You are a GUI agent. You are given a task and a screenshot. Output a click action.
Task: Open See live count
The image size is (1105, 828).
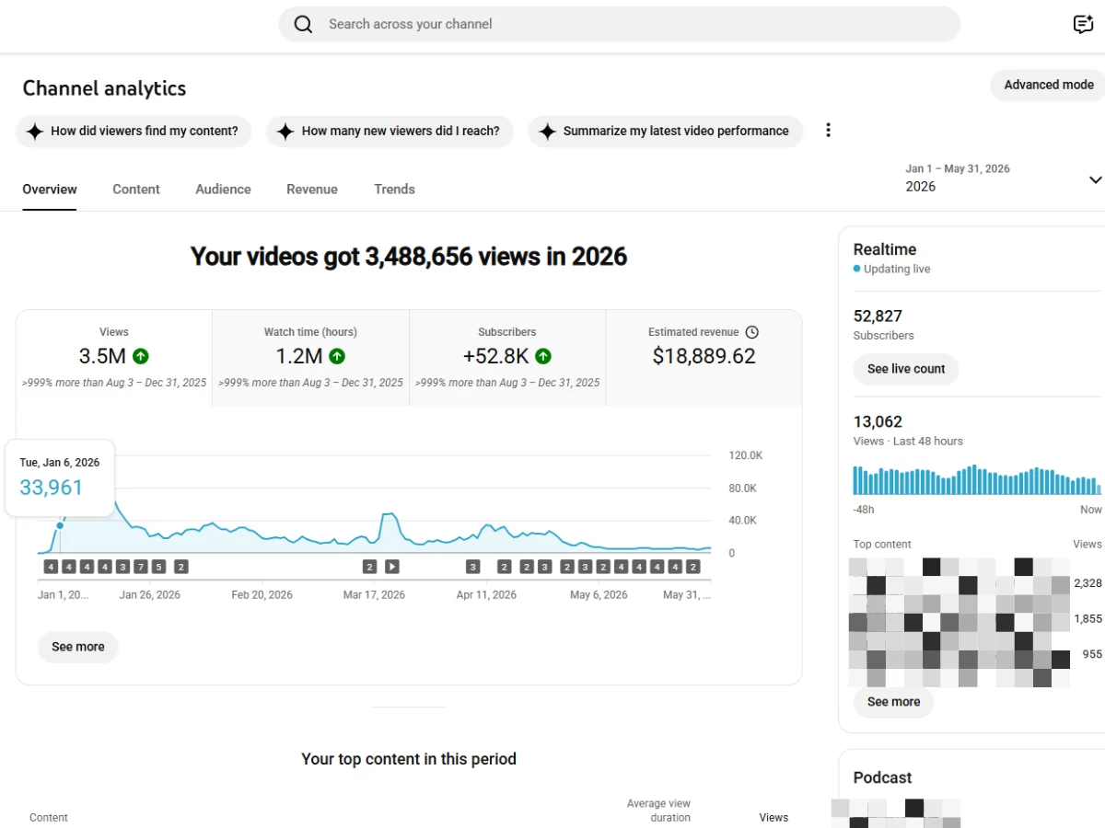(x=906, y=369)
